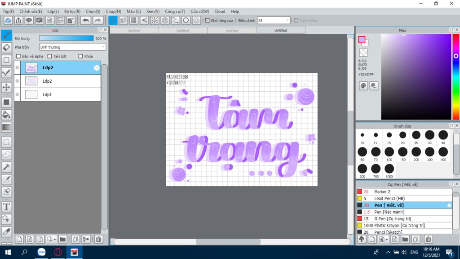Viewport: 460px width, 259px height.
Task: Create a new layer folder
Action: tap(62, 239)
